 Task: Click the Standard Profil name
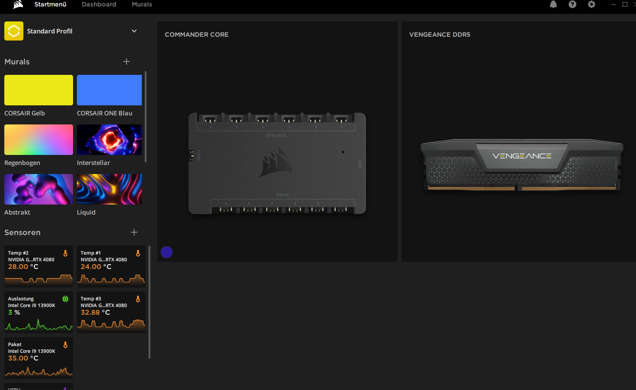pyautogui.click(x=50, y=31)
